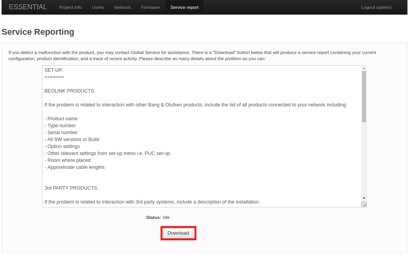Click the '3rd PARTY PRODUCTS:' heading line

pos(71,188)
